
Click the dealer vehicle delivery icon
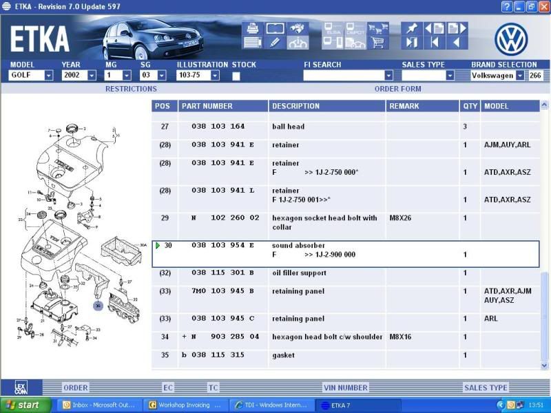point(355,43)
